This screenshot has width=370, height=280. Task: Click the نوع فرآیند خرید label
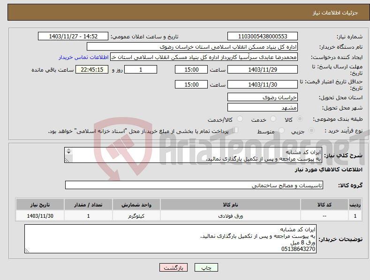tap(344, 131)
